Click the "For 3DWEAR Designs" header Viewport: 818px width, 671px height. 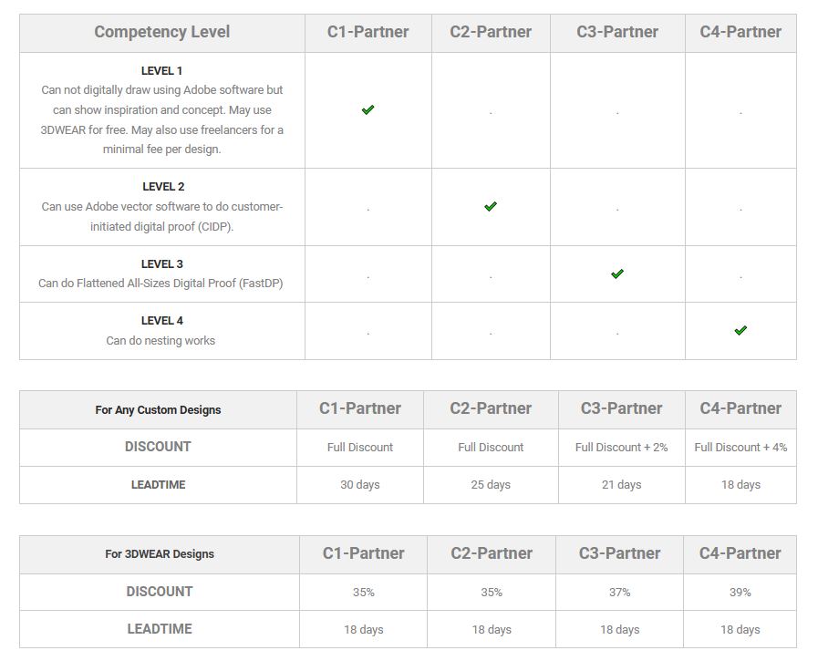160,554
